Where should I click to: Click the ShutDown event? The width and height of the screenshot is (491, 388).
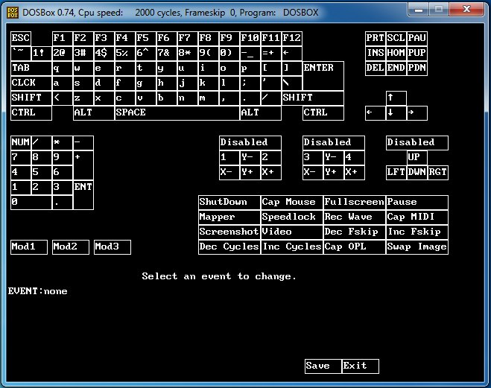(229, 203)
